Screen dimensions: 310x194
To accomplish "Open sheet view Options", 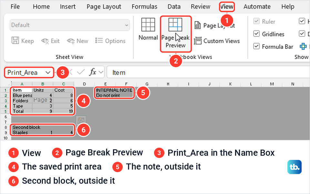I will tap(110, 41).
